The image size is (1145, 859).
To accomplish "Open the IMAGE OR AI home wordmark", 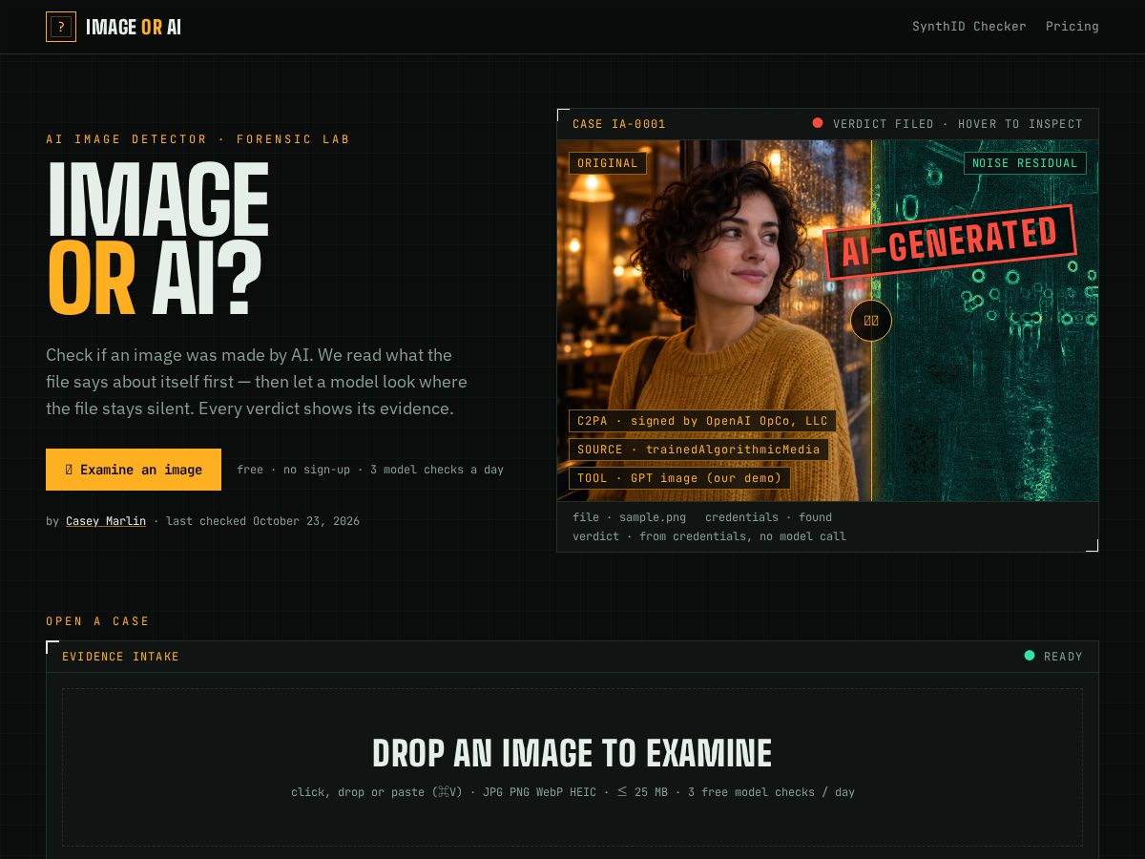I will 134,27.
